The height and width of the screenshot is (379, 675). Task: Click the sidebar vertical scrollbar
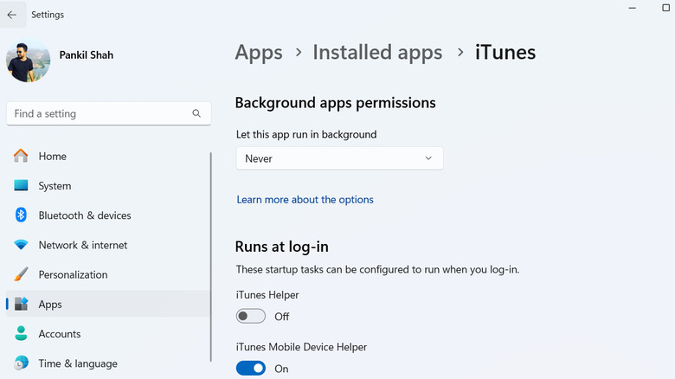(211, 260)
